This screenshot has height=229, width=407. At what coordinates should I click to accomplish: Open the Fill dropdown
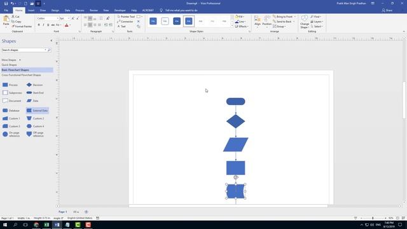(240, 17)
